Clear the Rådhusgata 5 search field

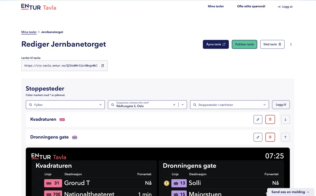pyautogui.click(x=174, y=105)
